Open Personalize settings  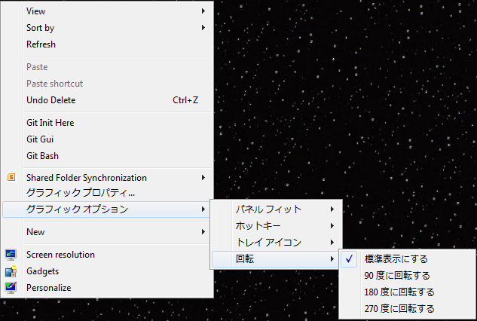(107, 288)
